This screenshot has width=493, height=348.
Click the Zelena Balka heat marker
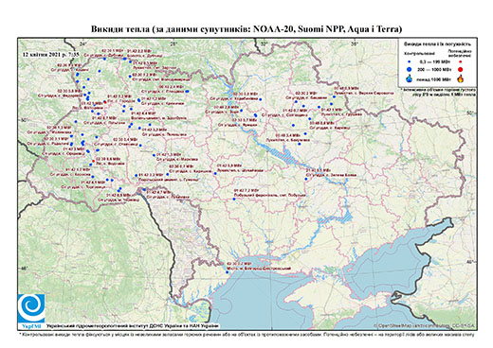(x=306, y=179)
